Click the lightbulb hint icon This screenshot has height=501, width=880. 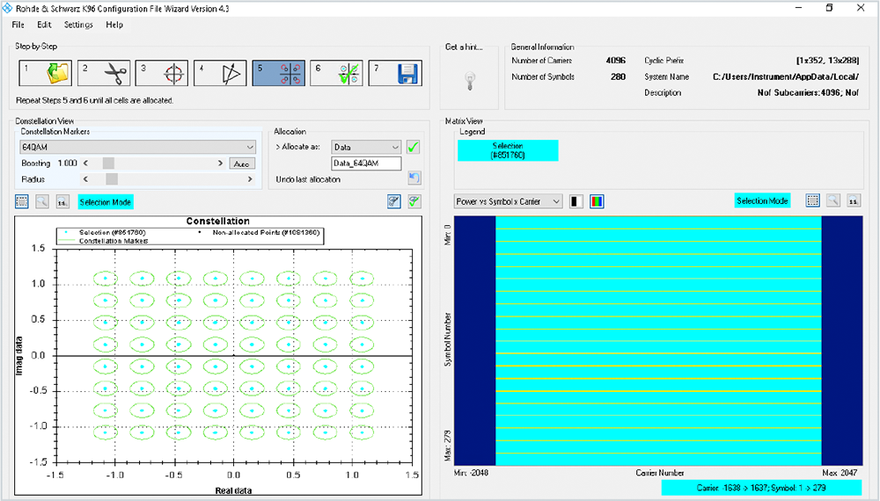[471, 80]
